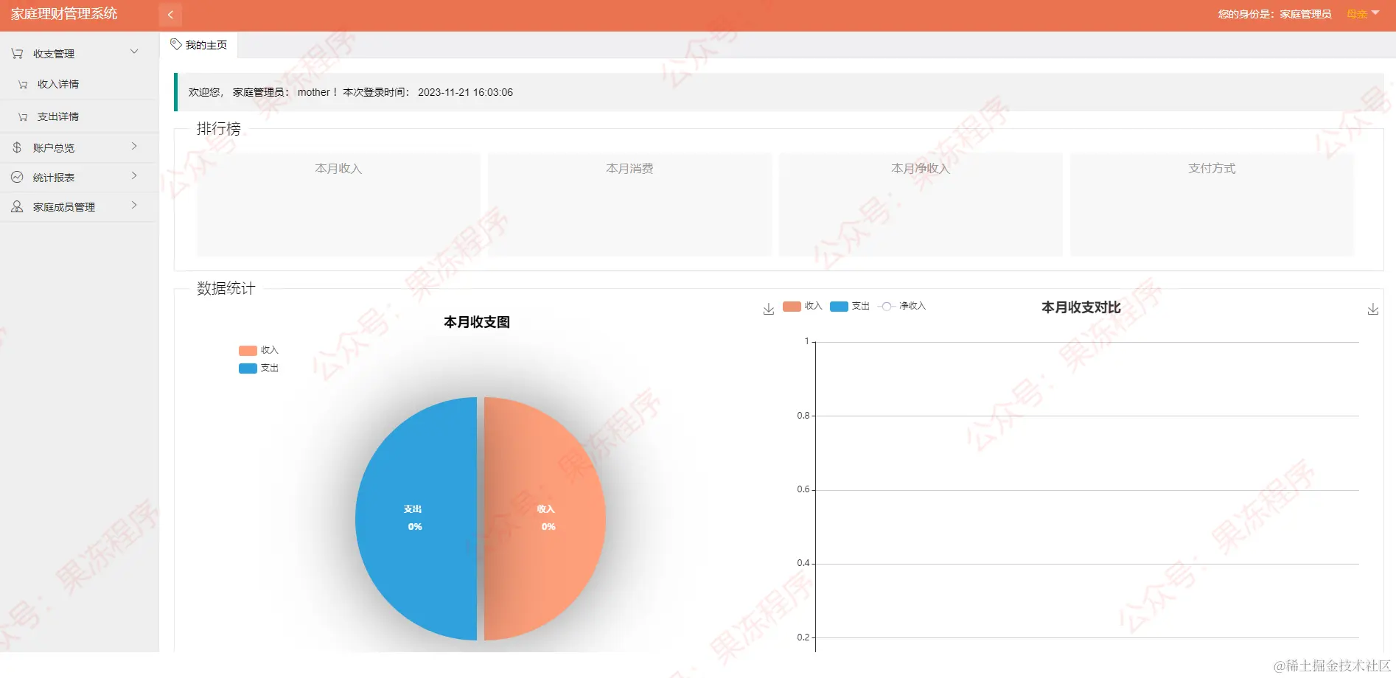Click the tag icon on 我的主页 tab
The image size is (1396, 678).
click(x=176, y=44)
